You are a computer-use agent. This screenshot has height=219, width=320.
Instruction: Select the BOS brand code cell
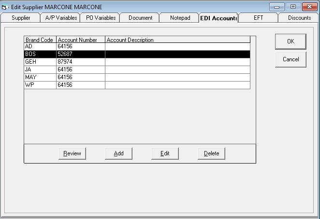[x=40, y=54]
